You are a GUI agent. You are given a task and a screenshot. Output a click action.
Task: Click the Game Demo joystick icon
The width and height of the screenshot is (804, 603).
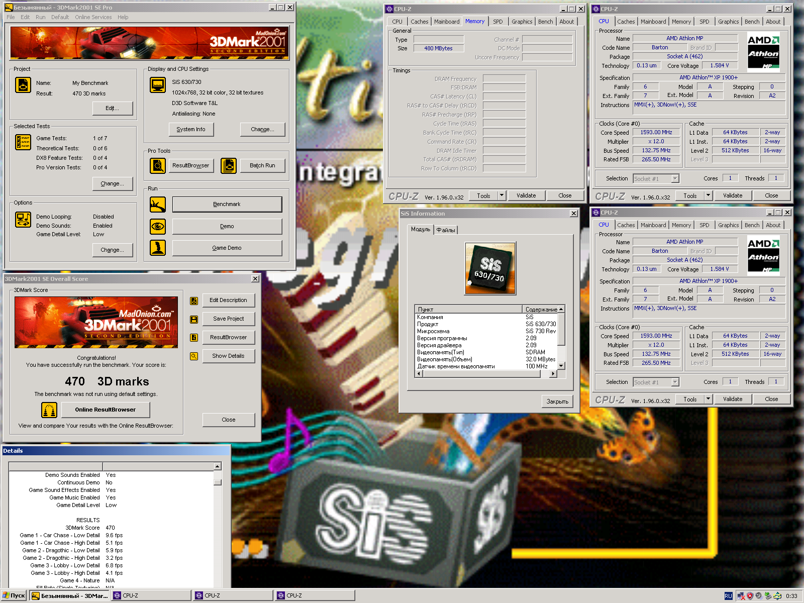[158, 248]
